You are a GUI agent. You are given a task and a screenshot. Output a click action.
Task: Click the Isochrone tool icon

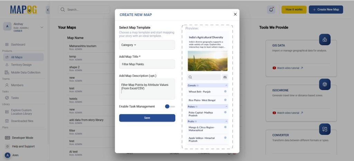point(325,84)
